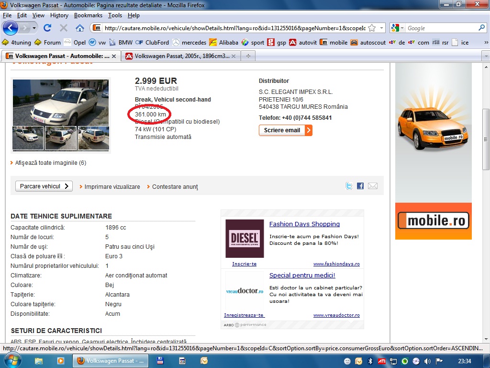Share listing on Facebook icon

pos(360,186)
